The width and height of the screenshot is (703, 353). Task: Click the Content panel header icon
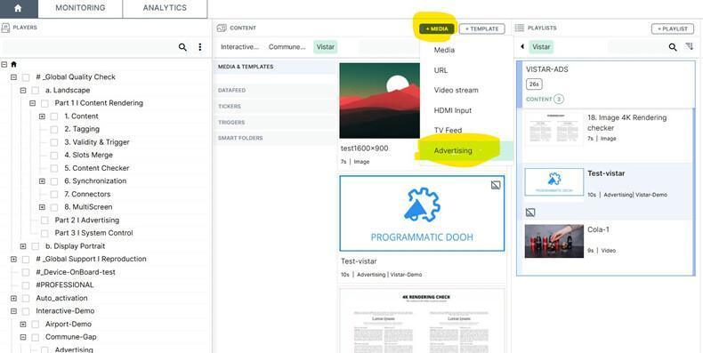[x=222, y=28]
